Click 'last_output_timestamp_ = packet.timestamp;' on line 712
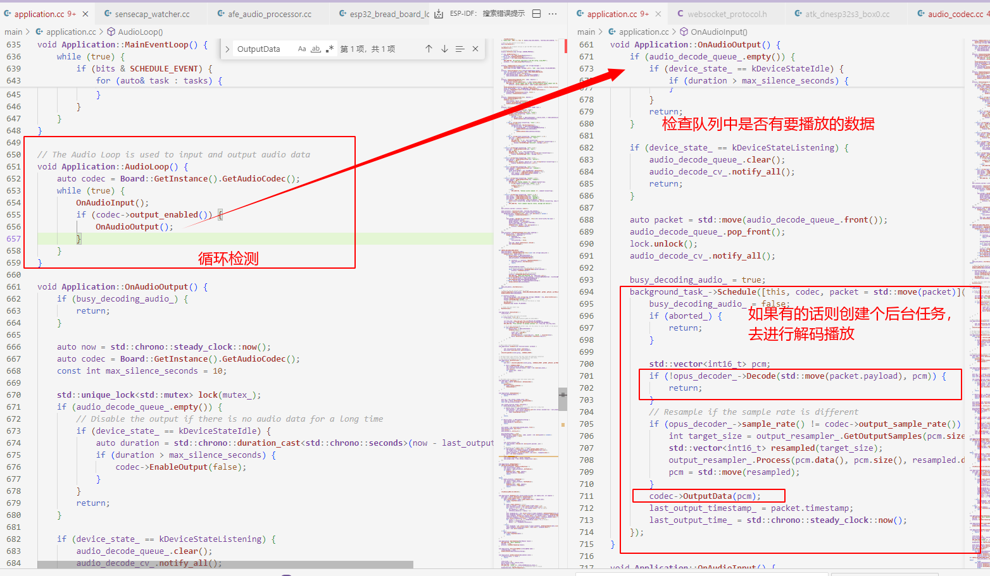The width and height of the screenshot is (990, 576). pos(751,508)
